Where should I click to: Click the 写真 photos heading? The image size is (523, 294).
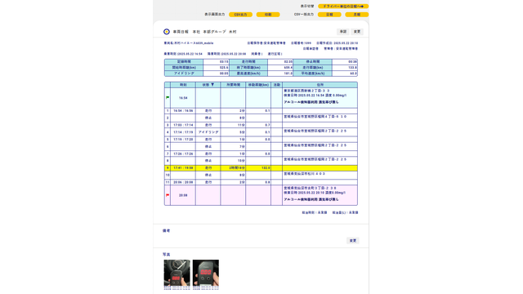tap(166, 254)
